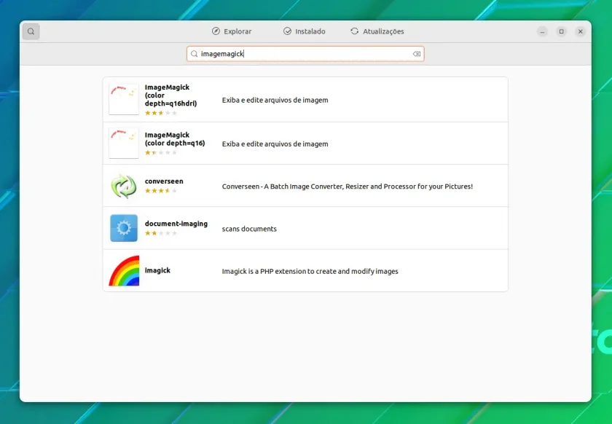612x424 pixels.
Task: Open the imagick PHP extension description
Action: click(x=310, y=271)
